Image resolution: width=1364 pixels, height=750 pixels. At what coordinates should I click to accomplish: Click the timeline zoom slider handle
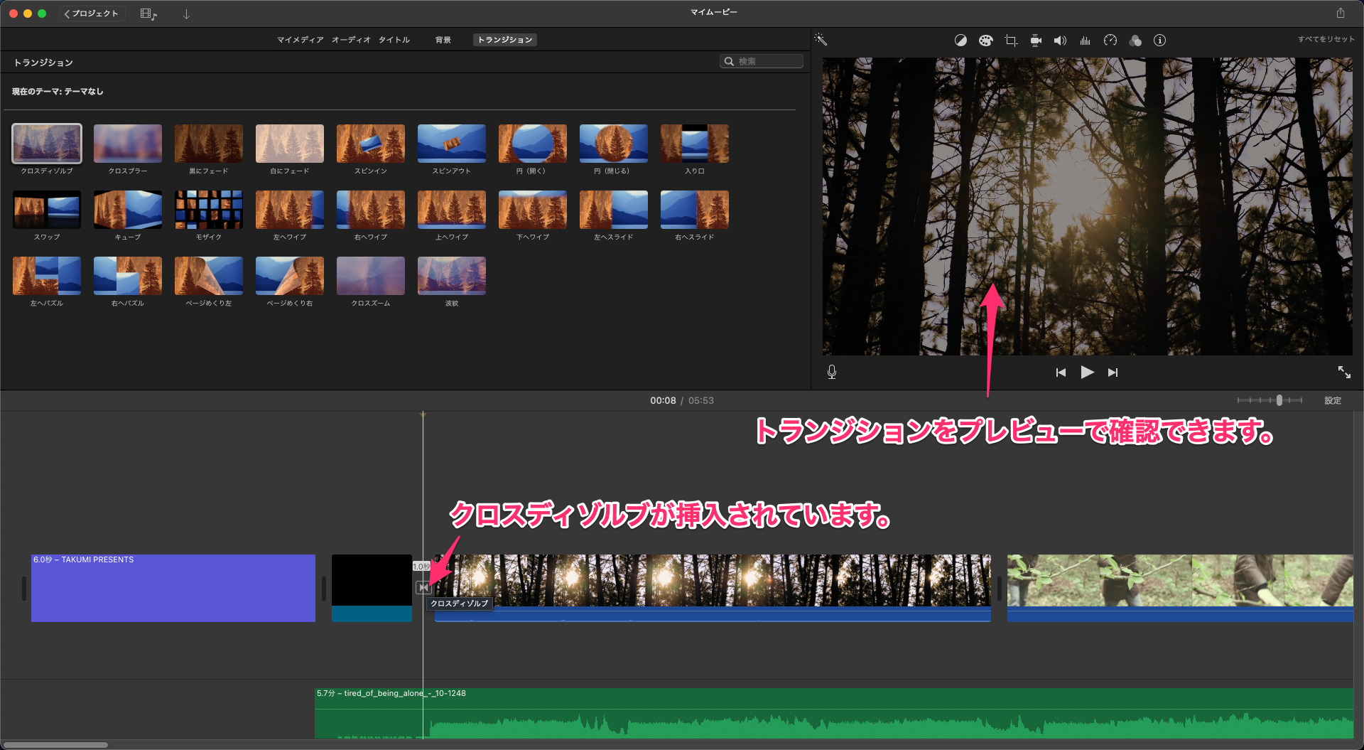[x=1279, y=400]
